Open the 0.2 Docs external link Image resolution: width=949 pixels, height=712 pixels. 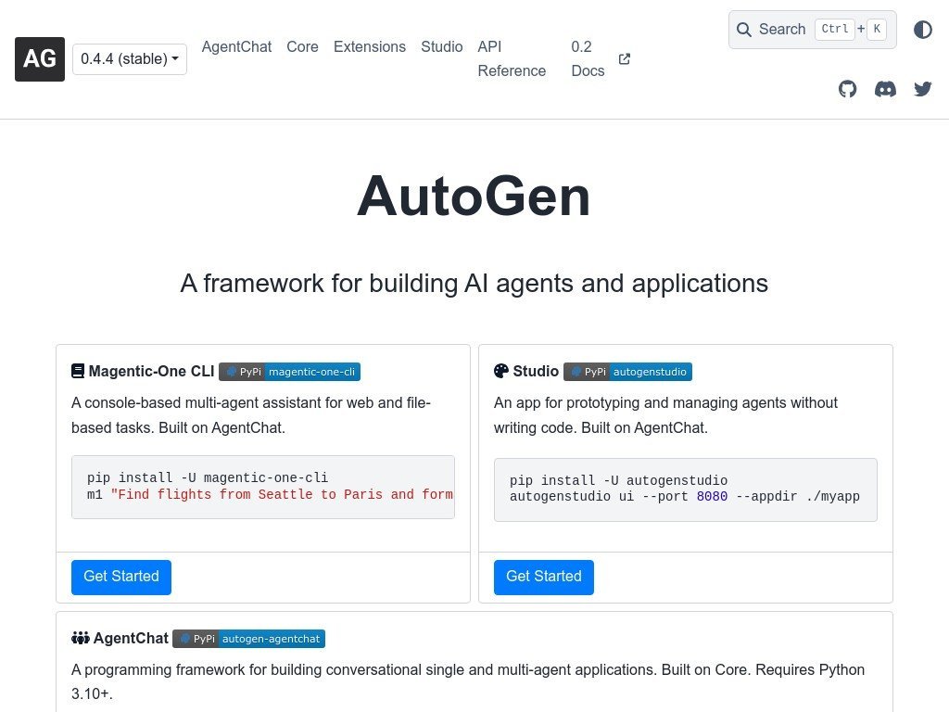point(601,58)
